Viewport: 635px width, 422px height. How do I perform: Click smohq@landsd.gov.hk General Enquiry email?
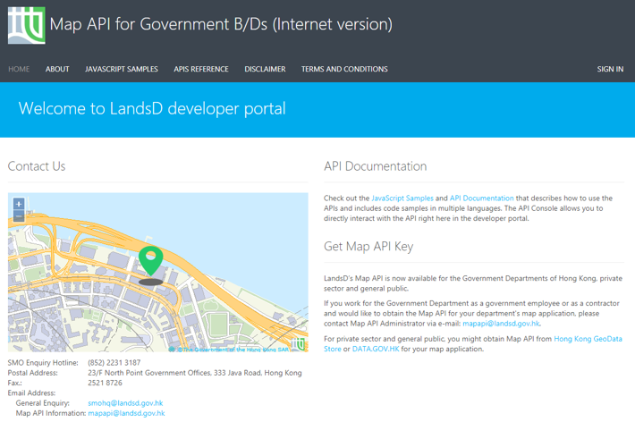point(125,403)
